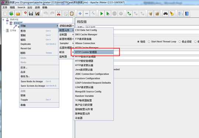
Task: Click the scissors Cut icon
Action: pos(59,13)
